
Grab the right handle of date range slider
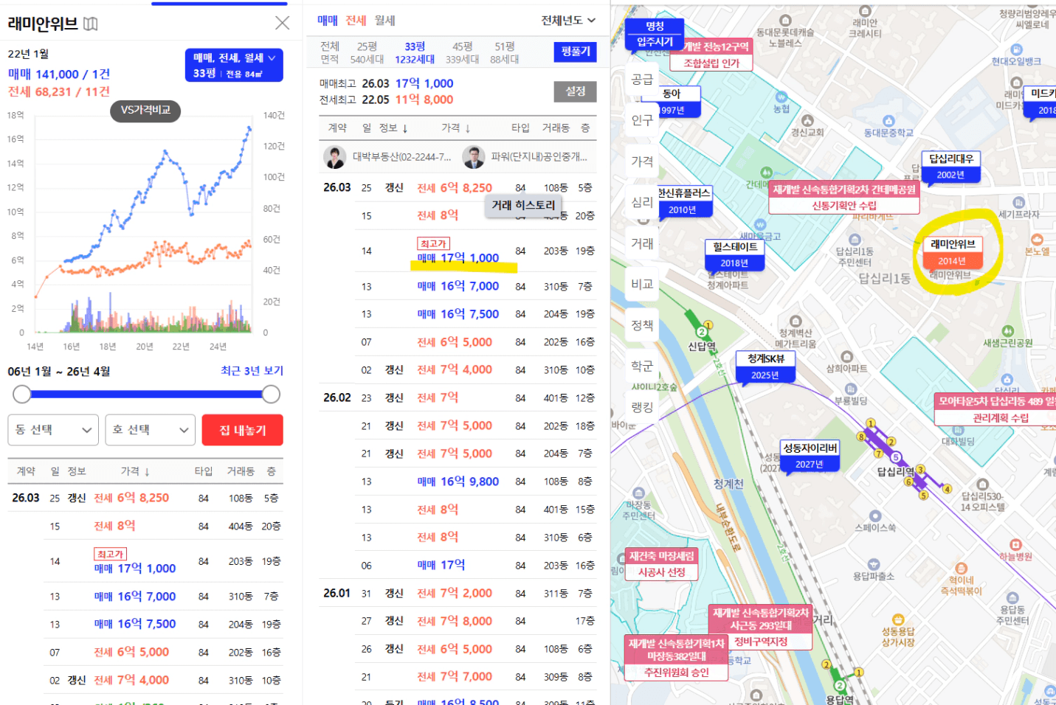click(x=271, y=395)
